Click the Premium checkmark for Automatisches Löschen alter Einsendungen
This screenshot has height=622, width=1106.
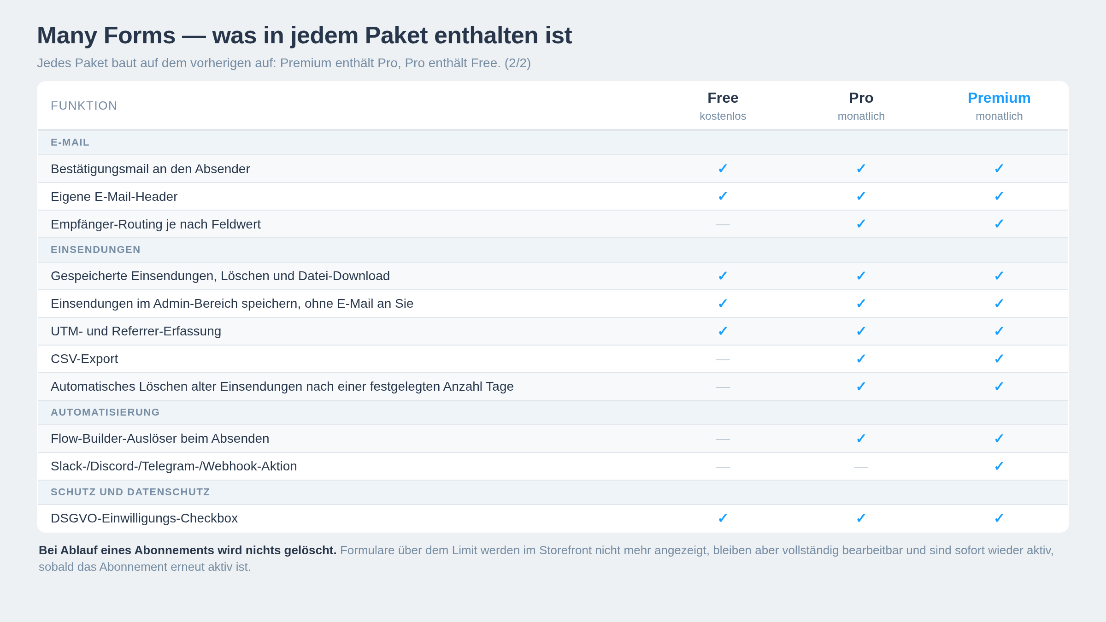click(x=999, y=387)
